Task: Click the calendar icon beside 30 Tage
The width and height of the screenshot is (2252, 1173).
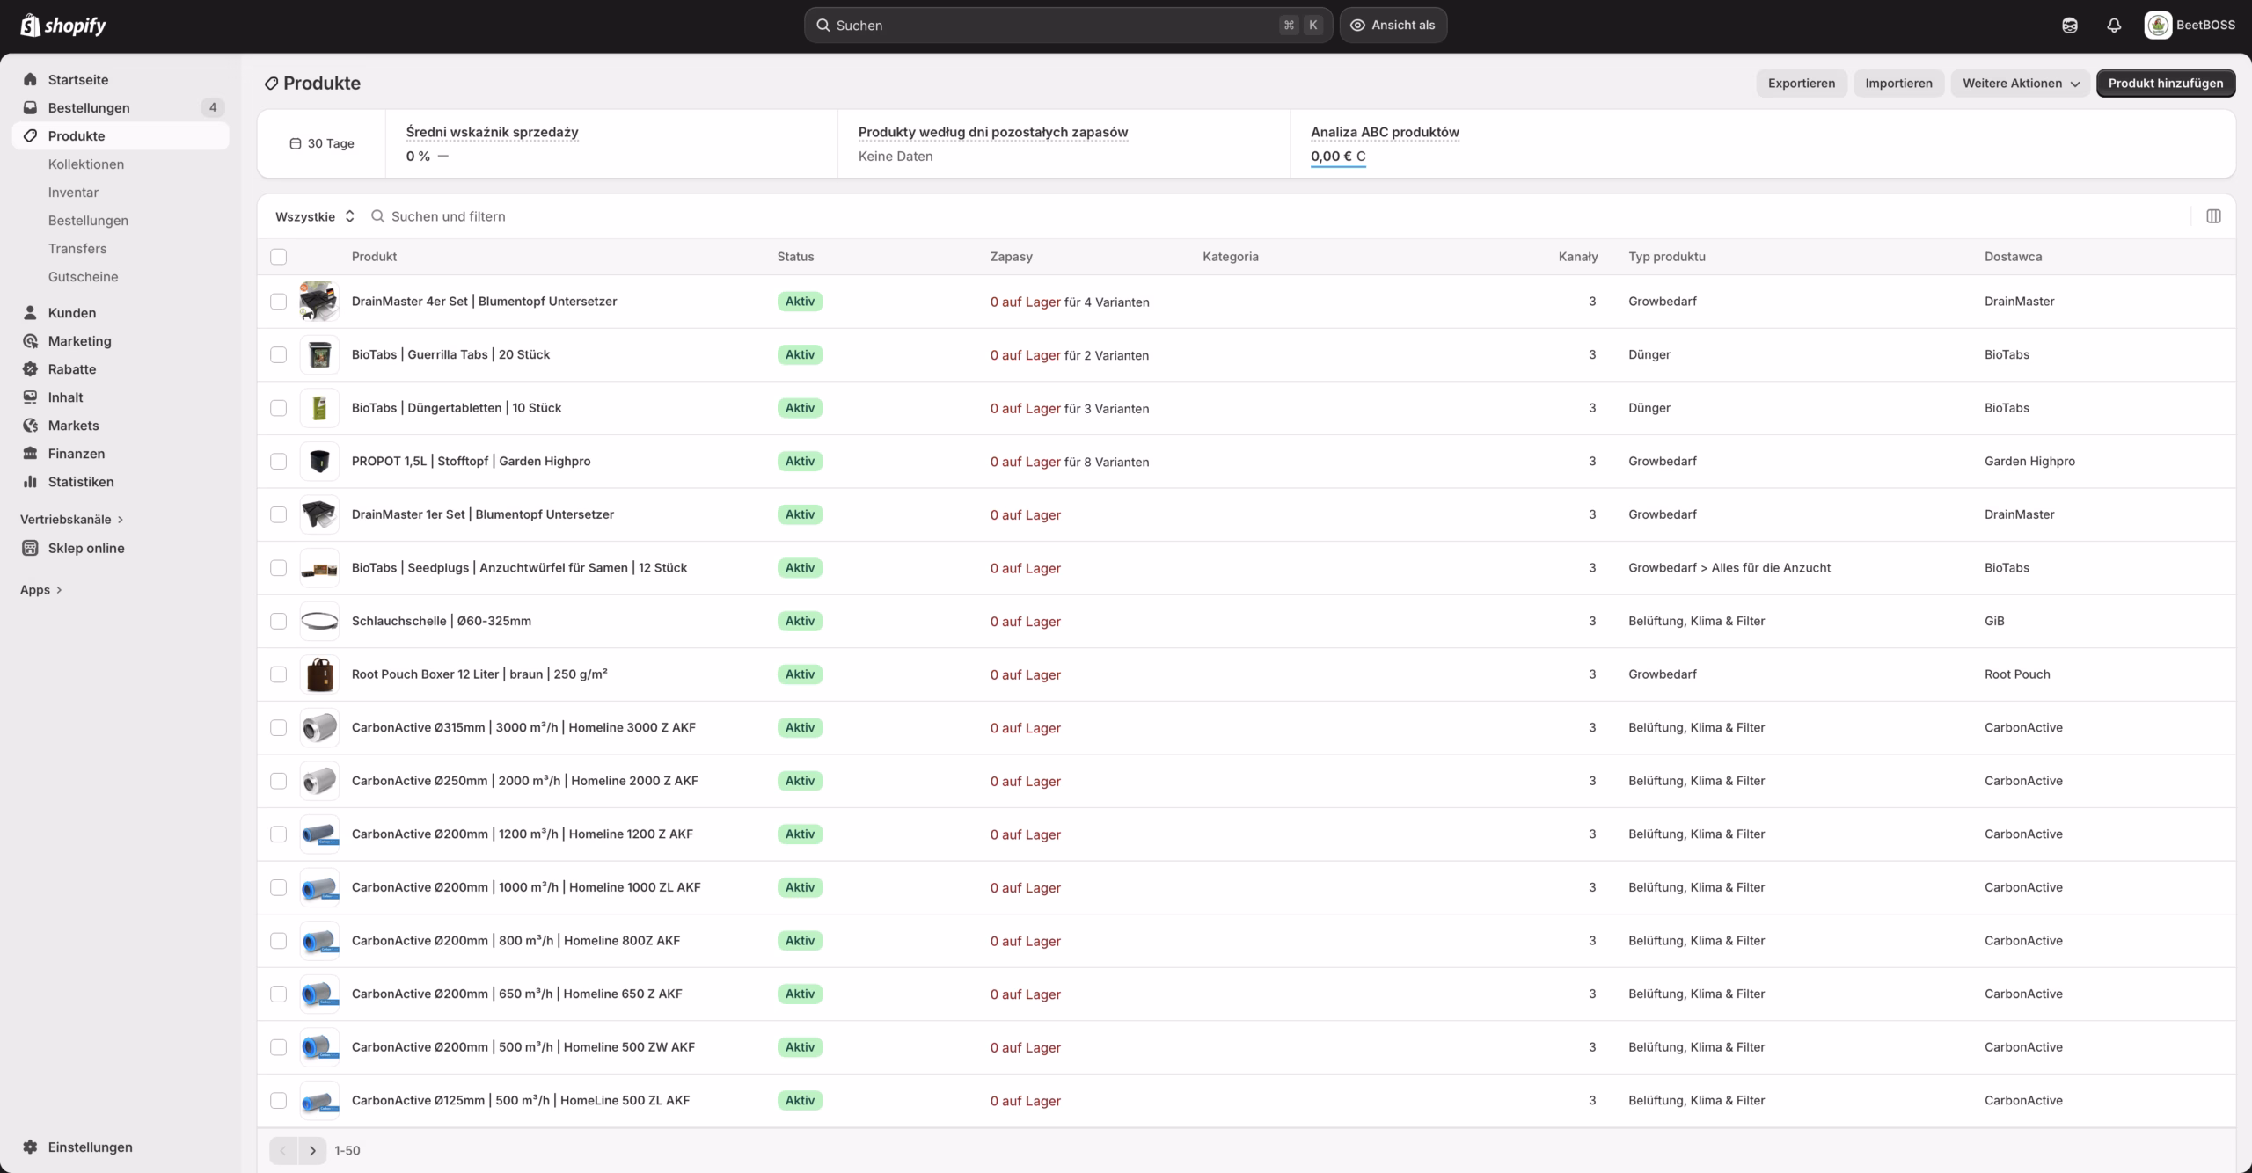Action: tap(296, 143)
